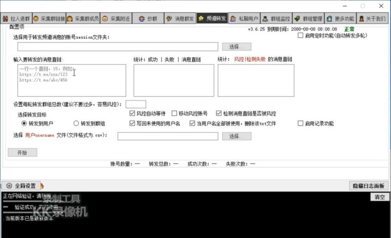391x238 pixels.
Task: Click the 账号数量 status text
Action: (125, 164)
